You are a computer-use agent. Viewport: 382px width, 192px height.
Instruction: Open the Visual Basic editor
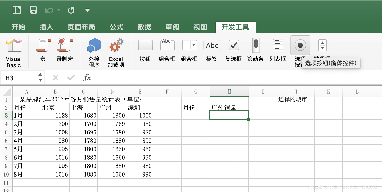(x=14, y=52)
